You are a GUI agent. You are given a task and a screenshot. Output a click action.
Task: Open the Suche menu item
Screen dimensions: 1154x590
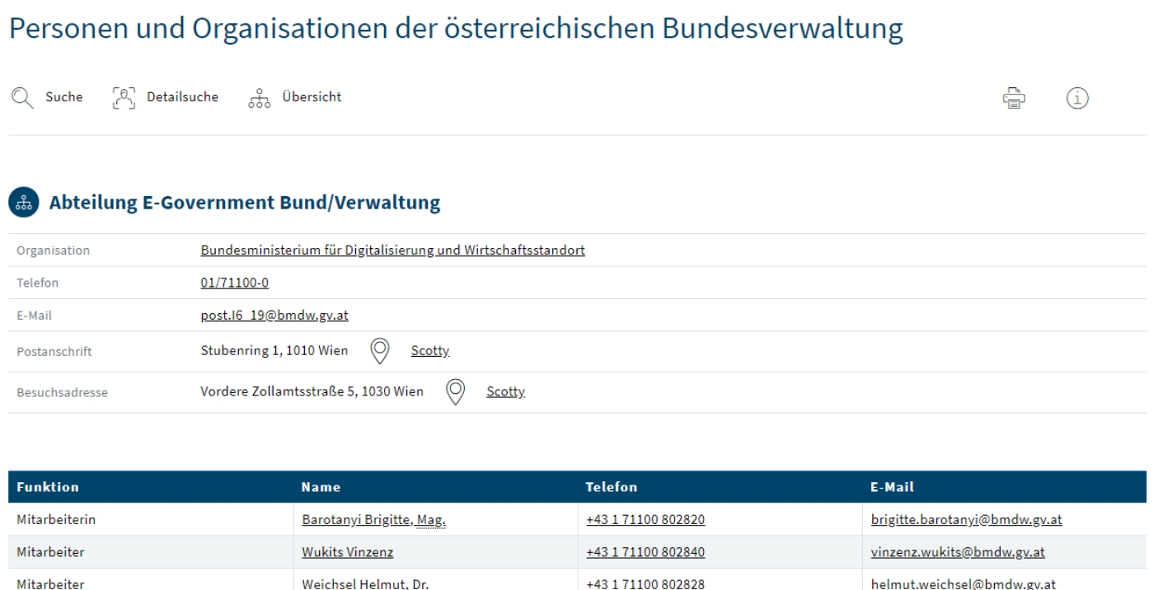click(x=63, y=97)
